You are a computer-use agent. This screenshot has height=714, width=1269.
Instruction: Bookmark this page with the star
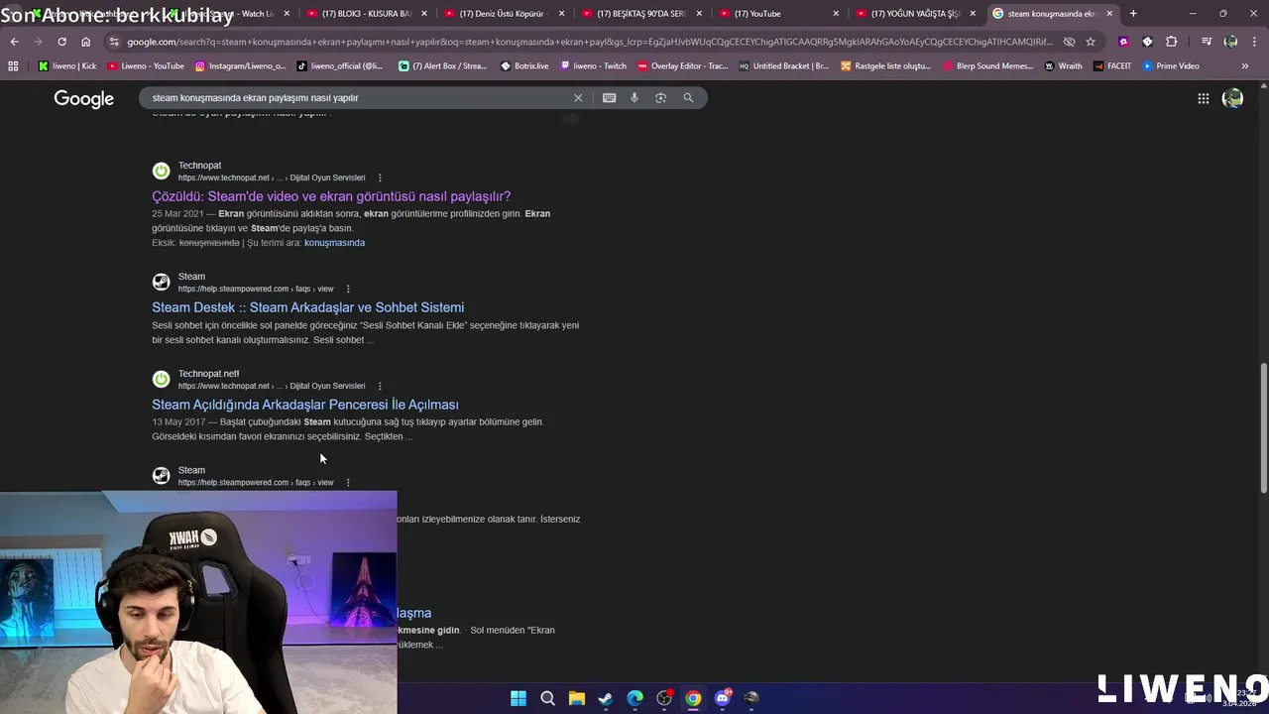pos(1091,42)
